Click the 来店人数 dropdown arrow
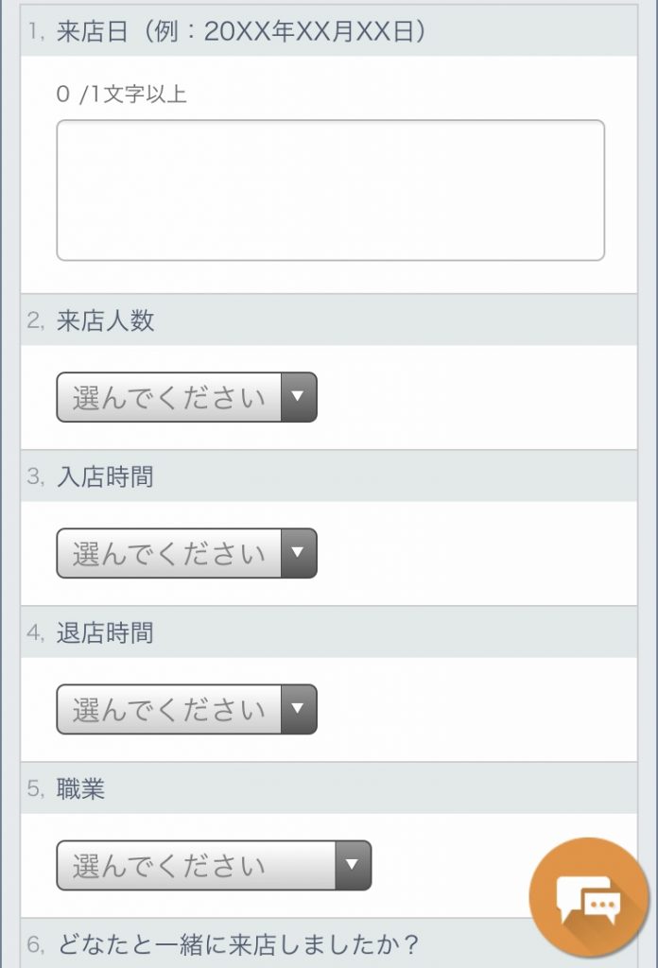This screenshot has height=968, width=658. (298, 397)
